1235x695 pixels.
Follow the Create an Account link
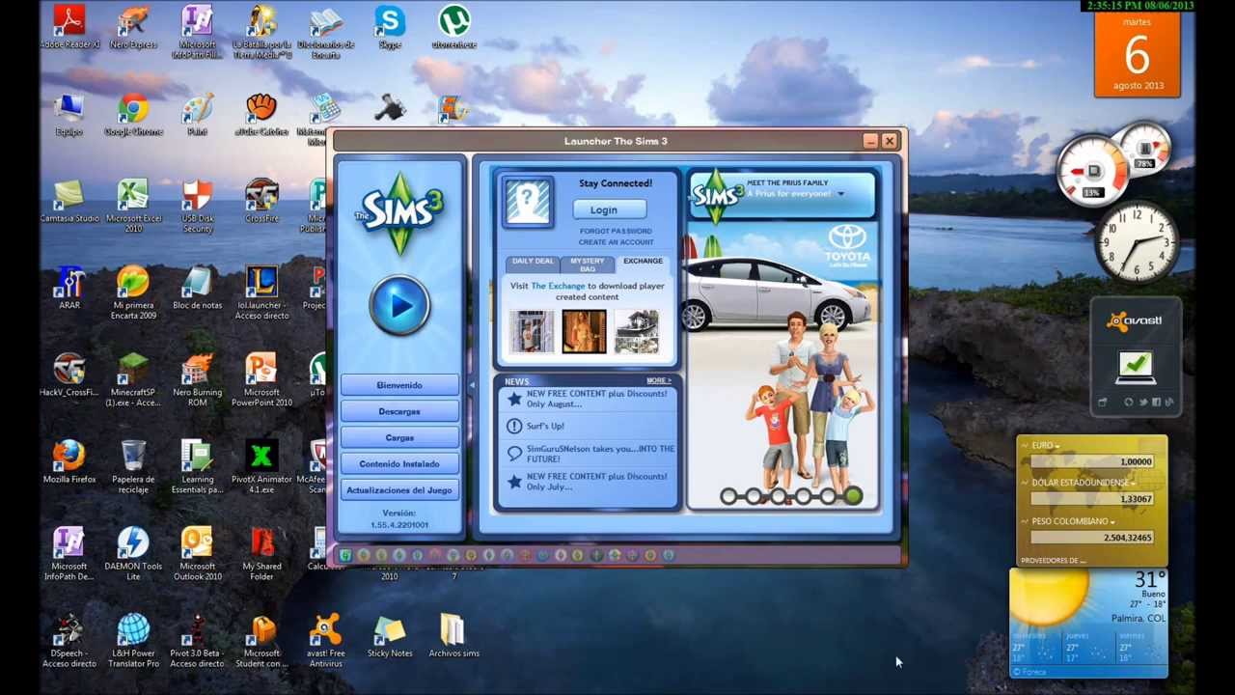(616, 242)
